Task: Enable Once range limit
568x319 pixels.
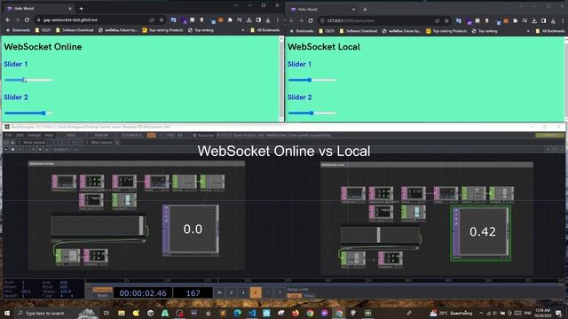Action: coord(309,296)
